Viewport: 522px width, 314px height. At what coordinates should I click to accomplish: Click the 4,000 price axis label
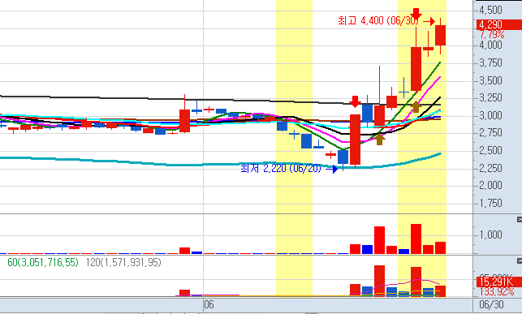click(490, 45)
